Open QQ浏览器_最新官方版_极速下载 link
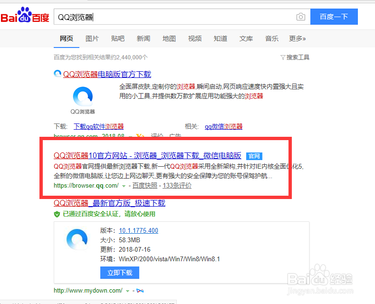This screenshot has width=375, height=304. coord(109,203)
